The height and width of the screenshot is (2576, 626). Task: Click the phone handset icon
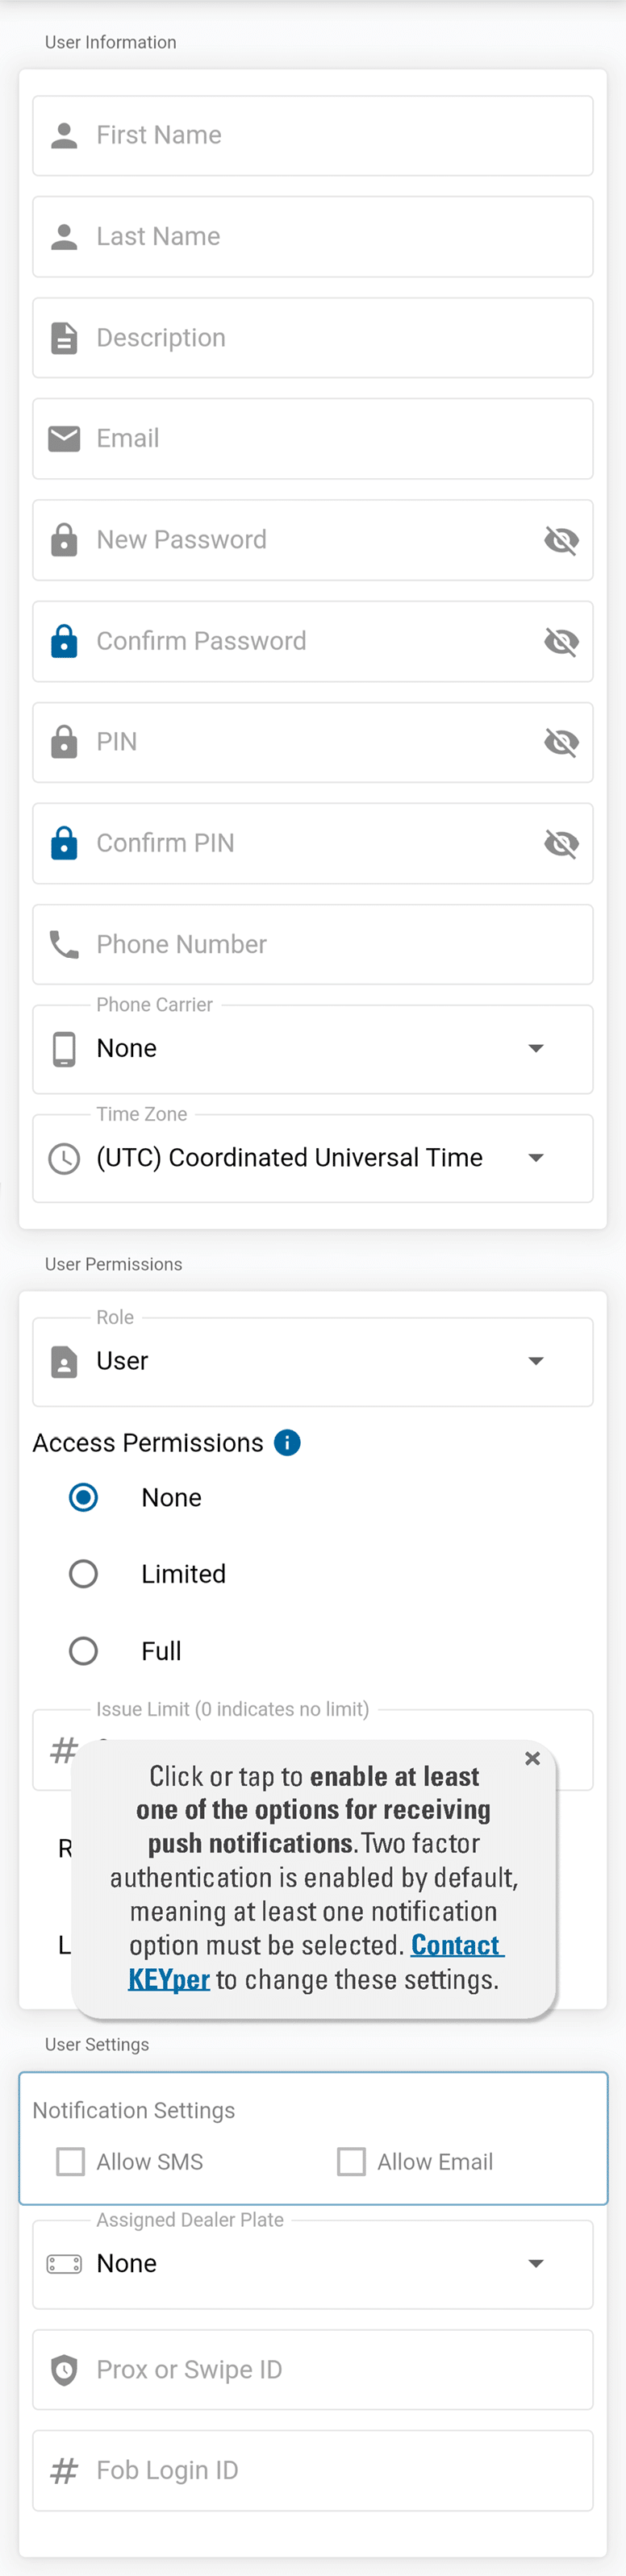[64, 944]
